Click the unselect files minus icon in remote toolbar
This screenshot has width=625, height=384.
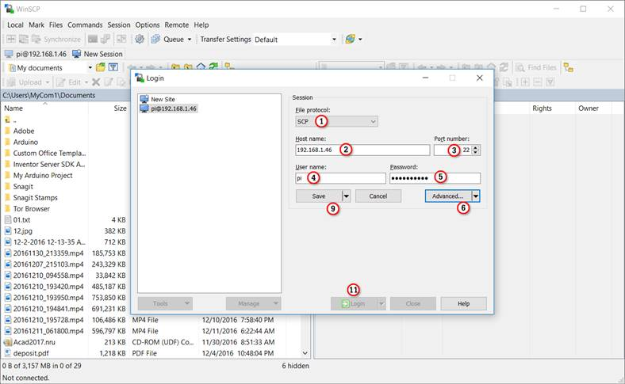pos(538,82)
